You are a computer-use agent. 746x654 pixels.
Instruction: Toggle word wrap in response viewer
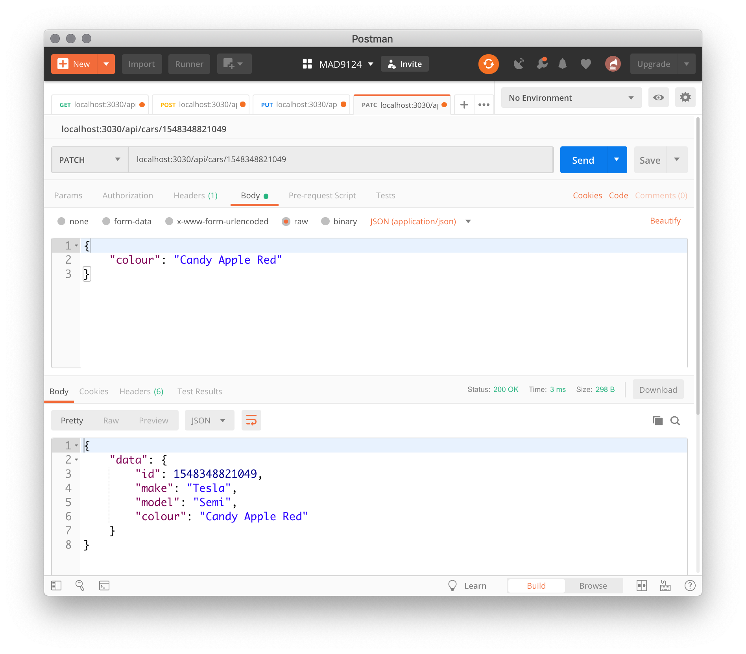251,420
